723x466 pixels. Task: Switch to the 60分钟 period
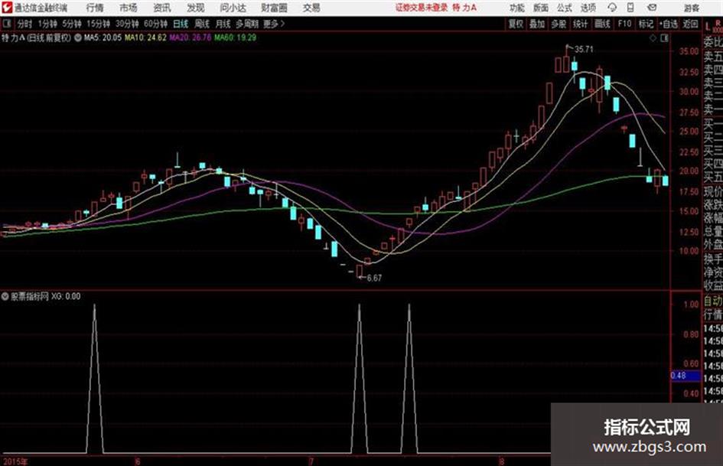tap(156, 24)
